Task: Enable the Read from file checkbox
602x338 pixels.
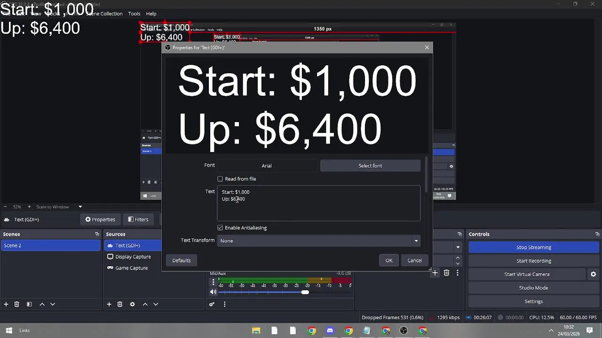Action: point(220,179)
